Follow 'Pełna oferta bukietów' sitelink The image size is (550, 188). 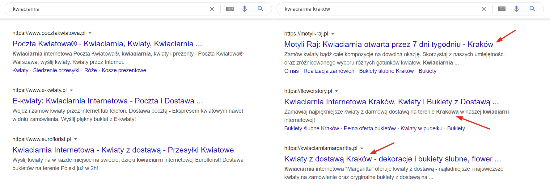370,128
